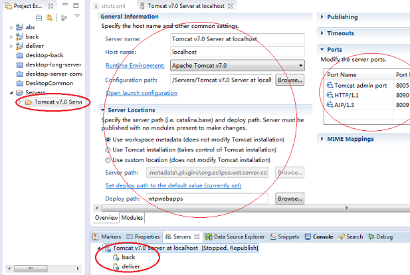Close the Tomcat v7.0 Server editor tab
Image resolution: width=410 pixels, height=275 pixels.
pyautogui.click(x=230, y=6)
